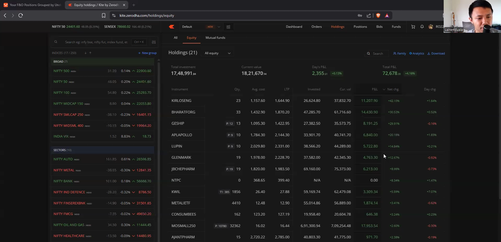The height and width of the screenshot is (242, 501).
Task: Open the user profile avatar
Action: pyautogui.click(x=431, y=27)
